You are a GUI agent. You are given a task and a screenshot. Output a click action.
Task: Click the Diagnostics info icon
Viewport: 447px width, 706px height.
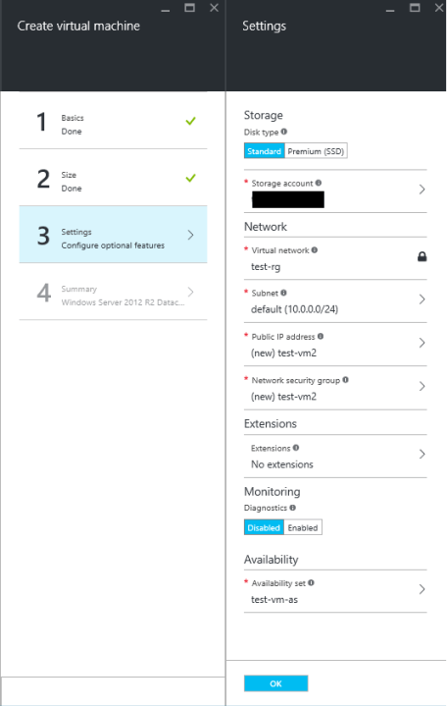coord(293,508)
